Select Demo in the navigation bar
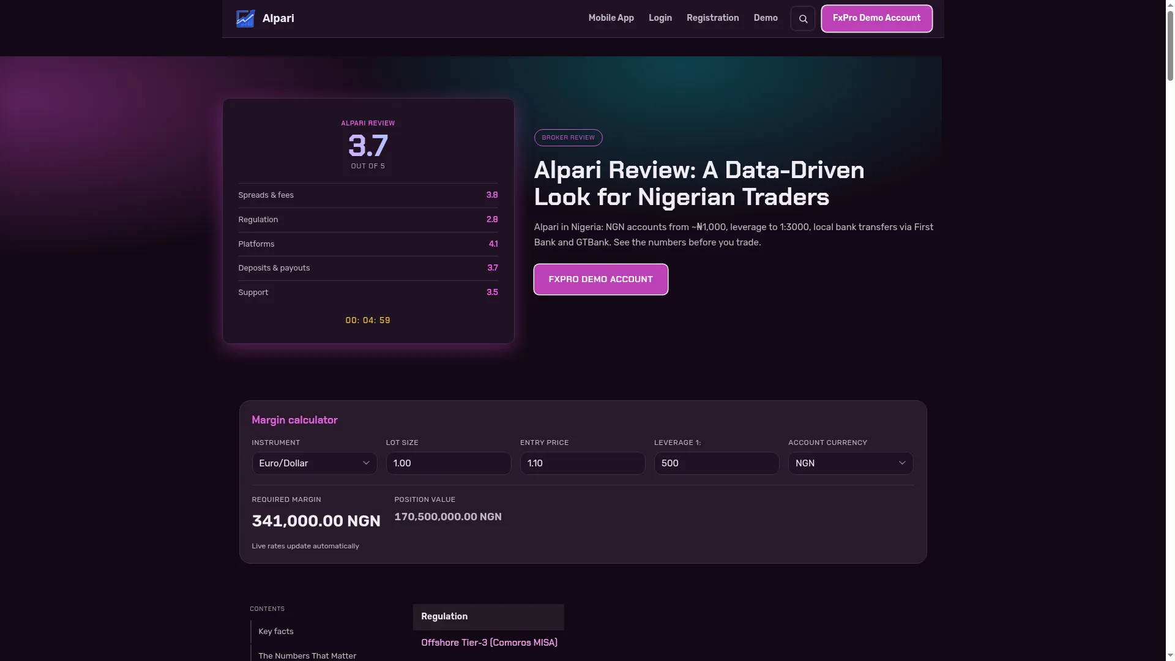1175x661 pixels. (x=766, y=18)
